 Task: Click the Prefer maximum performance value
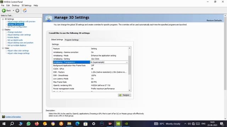(x=103, y=89)
